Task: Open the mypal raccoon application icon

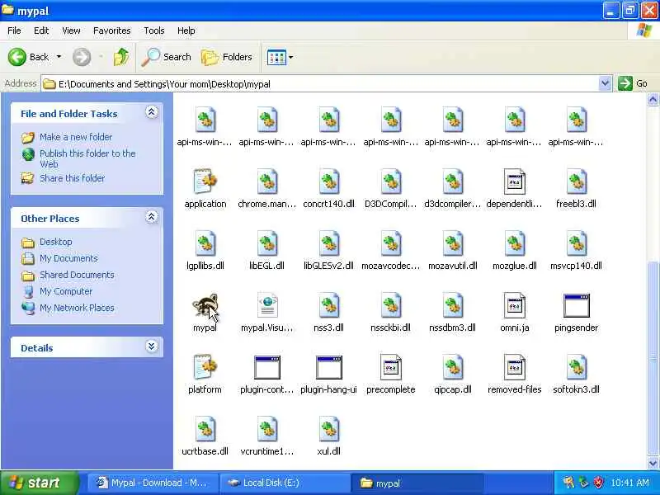Action: tap(205, 306)
